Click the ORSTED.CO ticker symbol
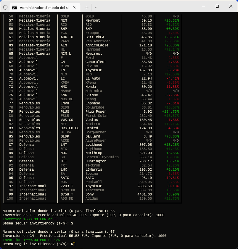Image resolution: width=238 pixels, height=249 pixels. pos(70,128)
